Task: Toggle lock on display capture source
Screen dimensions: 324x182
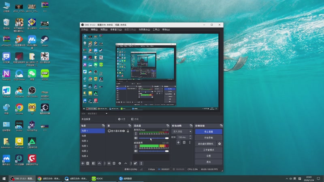Action: pos(128,131)
